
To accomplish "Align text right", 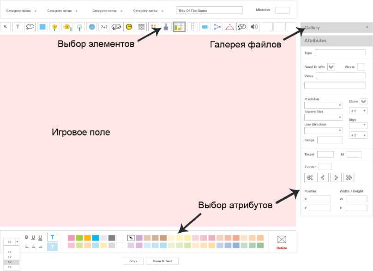I will tap(41, 247).
